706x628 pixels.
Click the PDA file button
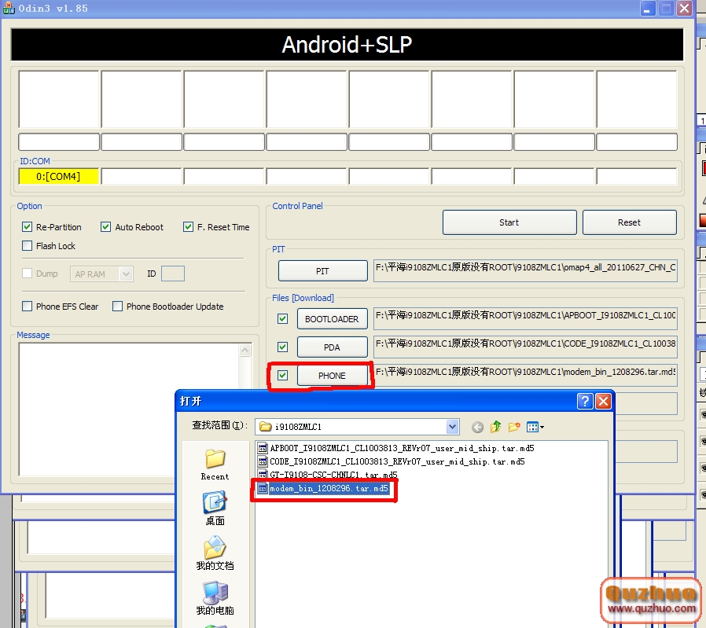tap(333, 347)
